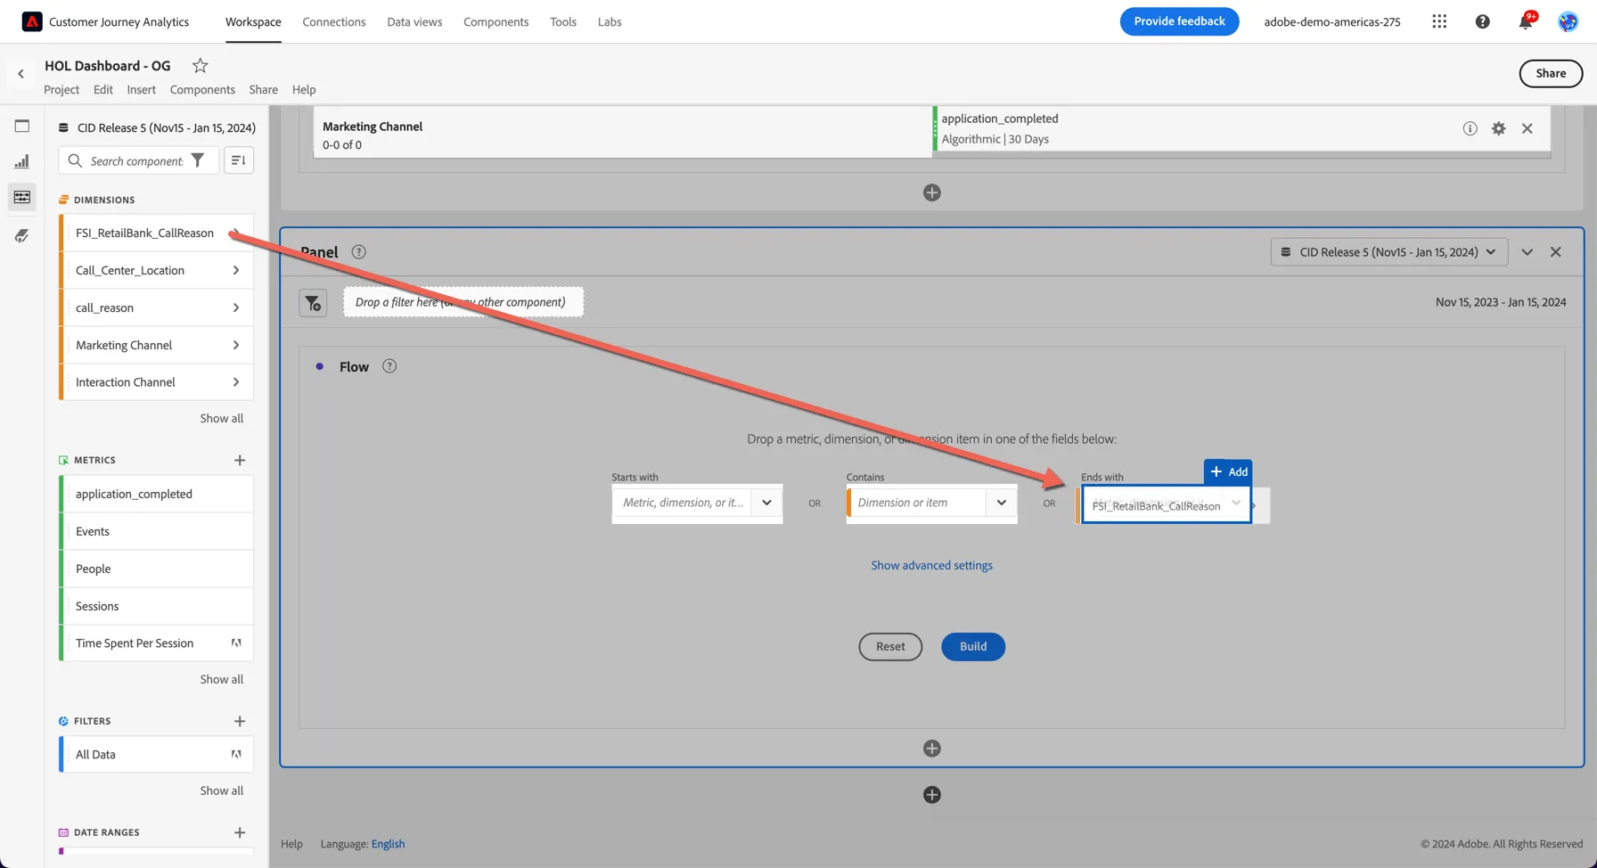
Task: Open the Data dictionary rail icon
Action: click(x=22, y=235)
